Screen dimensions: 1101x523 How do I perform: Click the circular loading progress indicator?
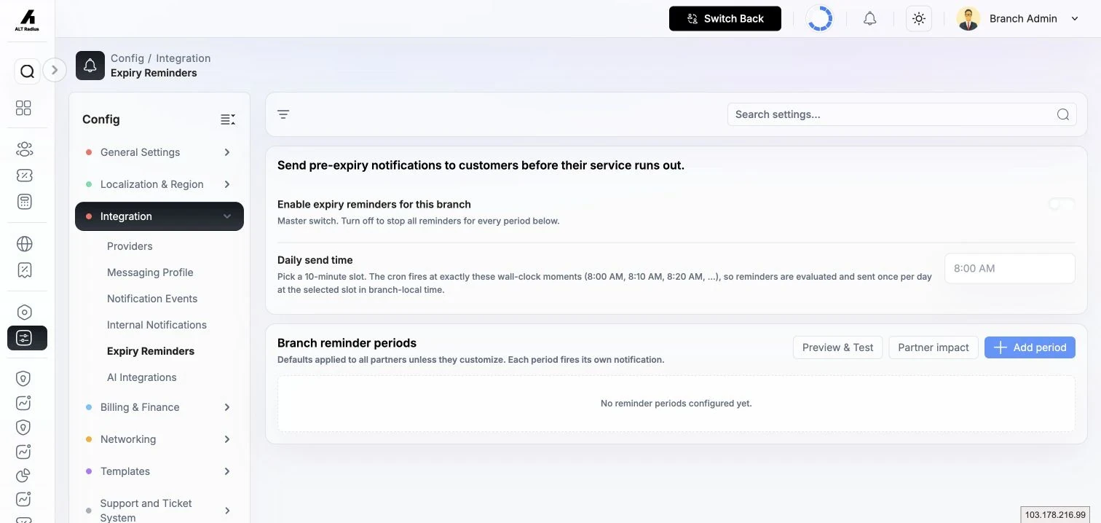(x=819, y=19)
